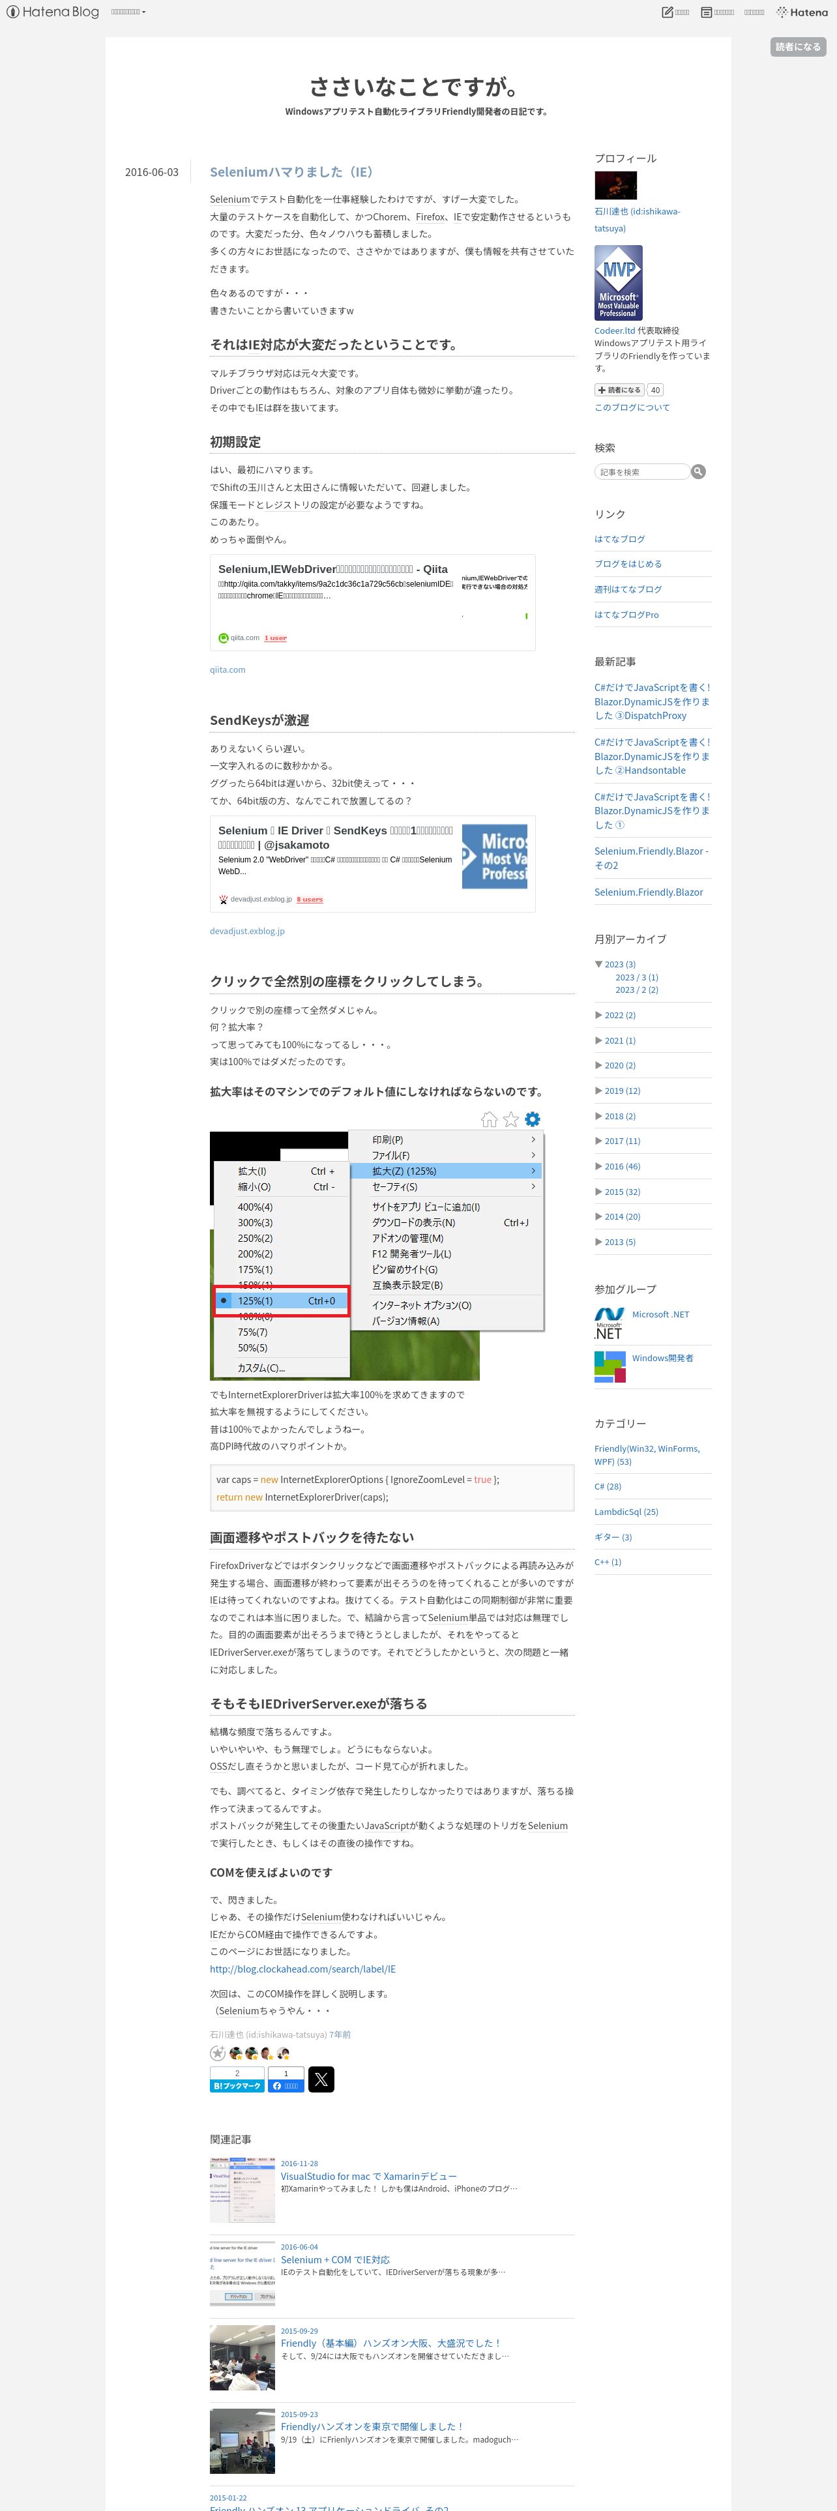Expand the 2018 archive triangle
The image size is (837, 2511).
click(x=598, y=1116)
